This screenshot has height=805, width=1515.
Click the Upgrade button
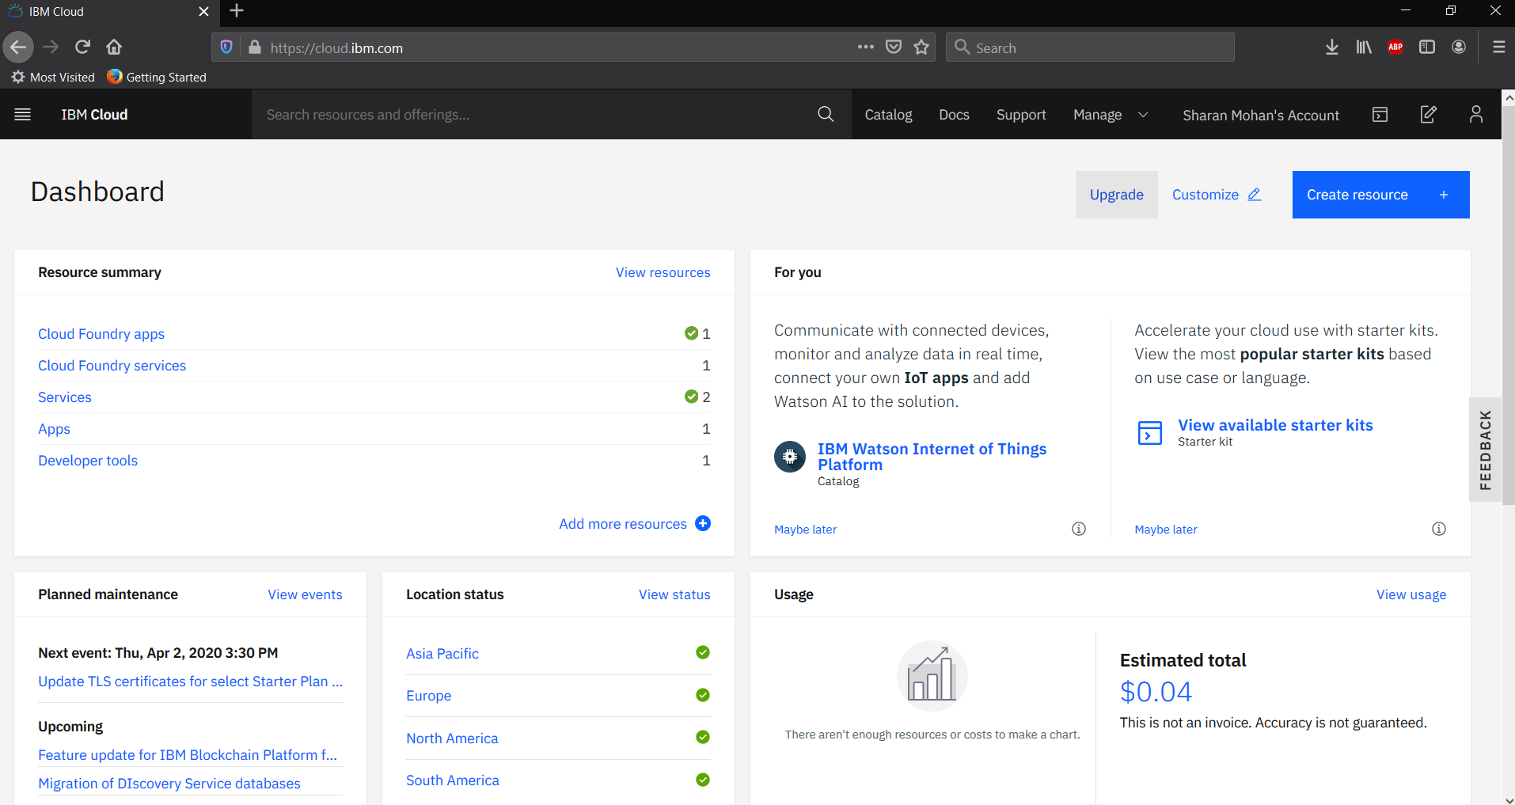pyautogui.click(x=1116, y=195)
